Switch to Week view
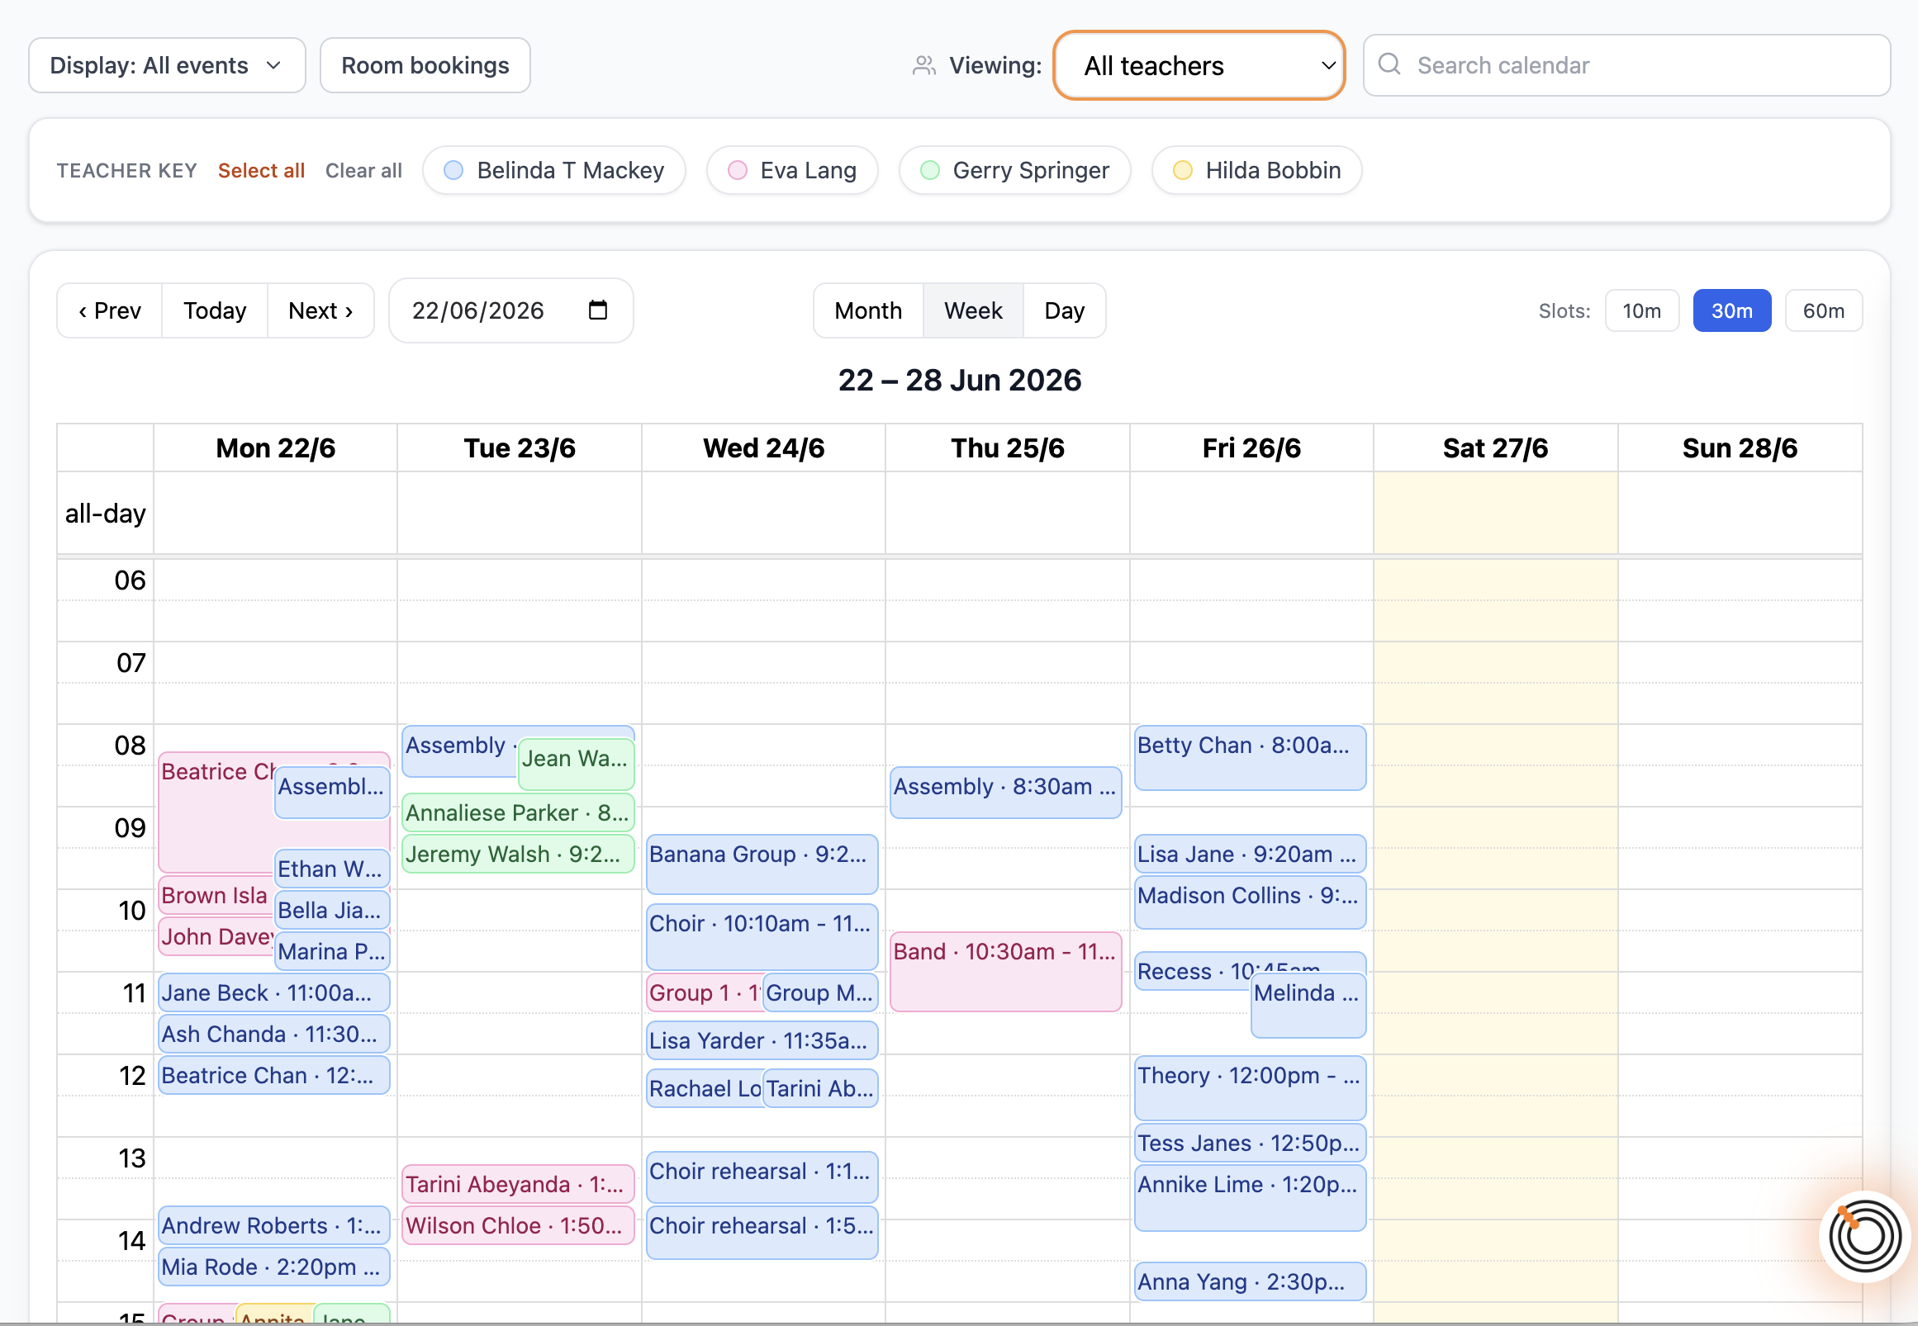 point(973,310)
